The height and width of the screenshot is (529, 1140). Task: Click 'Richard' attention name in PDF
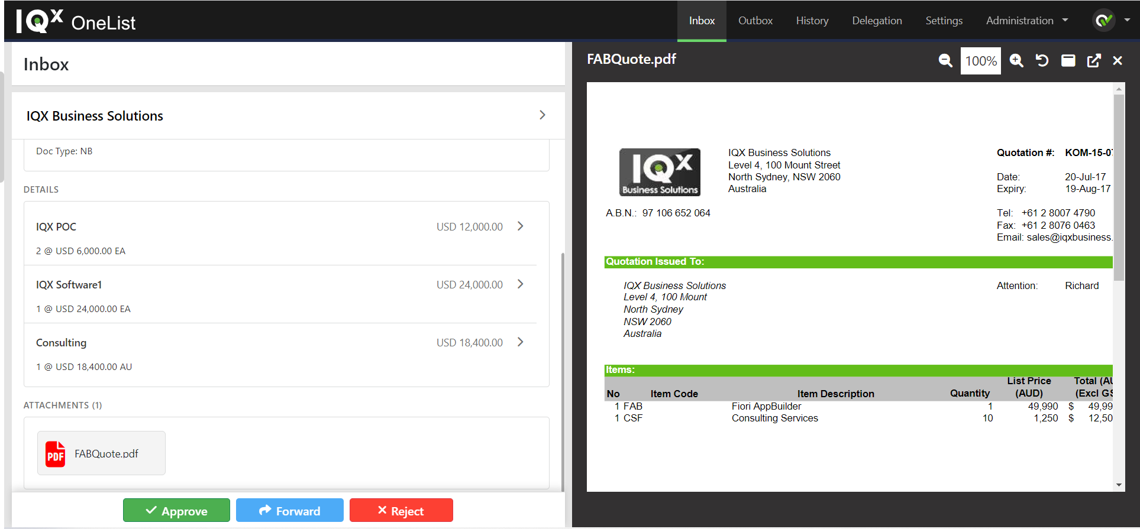click(1081, 285)
